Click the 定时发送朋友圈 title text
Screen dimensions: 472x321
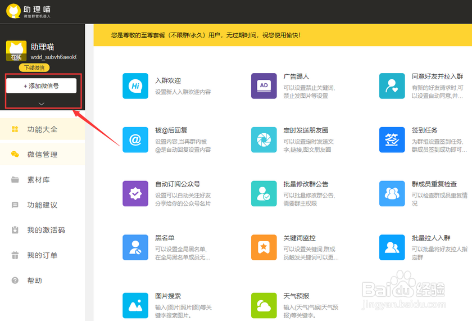pos(306,130)
